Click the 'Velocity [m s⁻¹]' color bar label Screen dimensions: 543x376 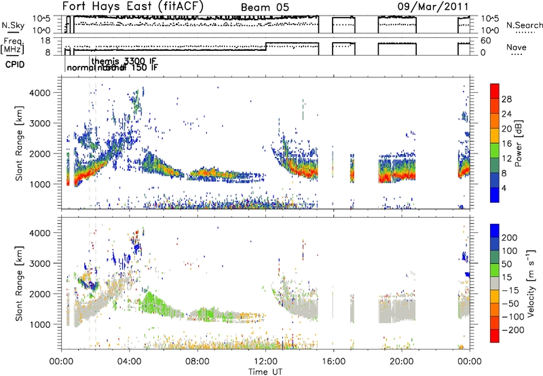pyautogui.click(x=531, y=283)
